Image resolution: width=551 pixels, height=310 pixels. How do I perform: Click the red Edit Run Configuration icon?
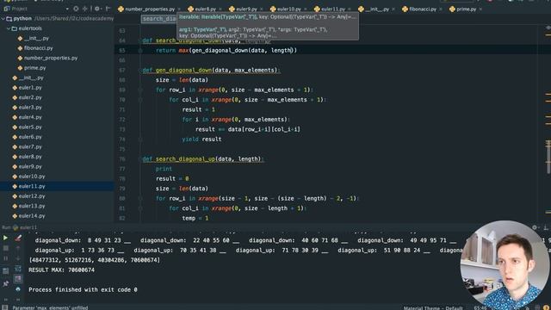18,238
